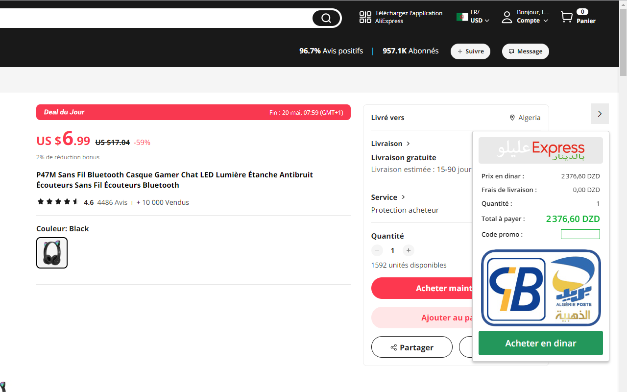The height and width of the screenshot is (392, 627).
Task: Click the Suivre follow button
Action: click(x=470, y=51)
